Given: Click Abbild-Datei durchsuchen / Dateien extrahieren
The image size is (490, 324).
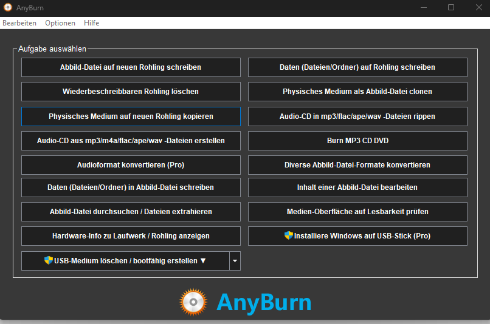Looking at the screenshot, I should tap(131, 212).
